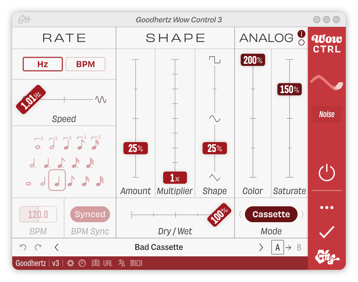Click the translate language icon
Viewport: 358px width, 282px height.
(x=122, y=263)
